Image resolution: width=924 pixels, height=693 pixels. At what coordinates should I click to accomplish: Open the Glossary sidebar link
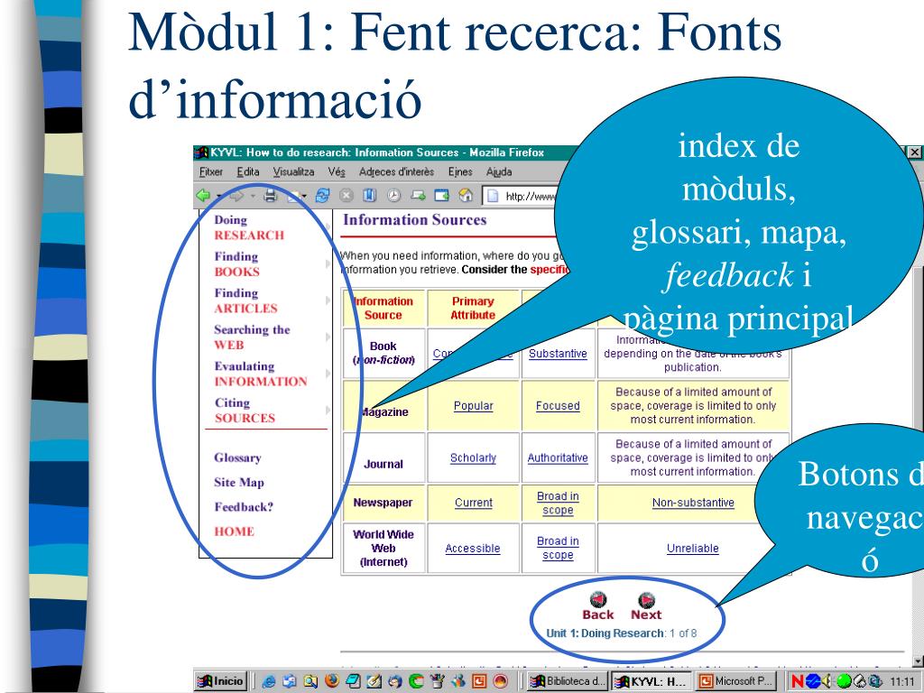click(237, 457)
